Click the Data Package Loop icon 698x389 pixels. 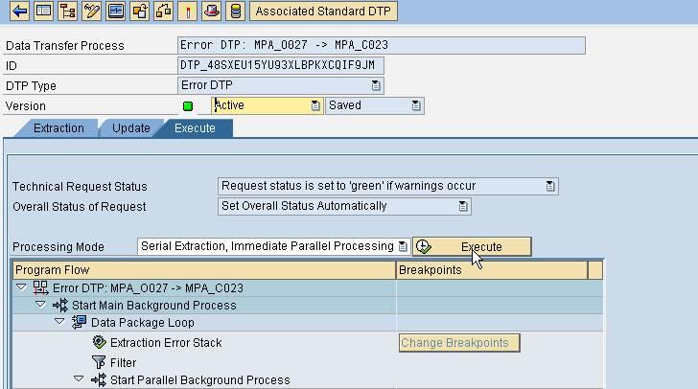coord(80,322)
